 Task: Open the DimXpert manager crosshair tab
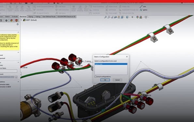pyautogui.click(x=6, y=21)
